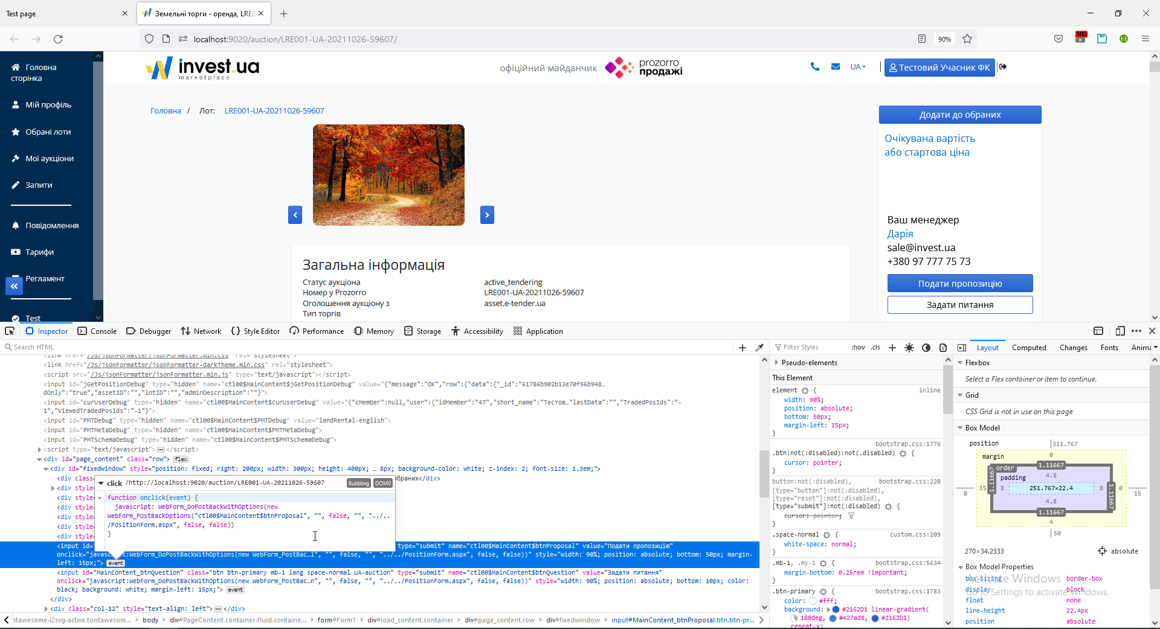Collapse the fixedwindow div node
The image size is (1160, 629).
click(46, 468)
